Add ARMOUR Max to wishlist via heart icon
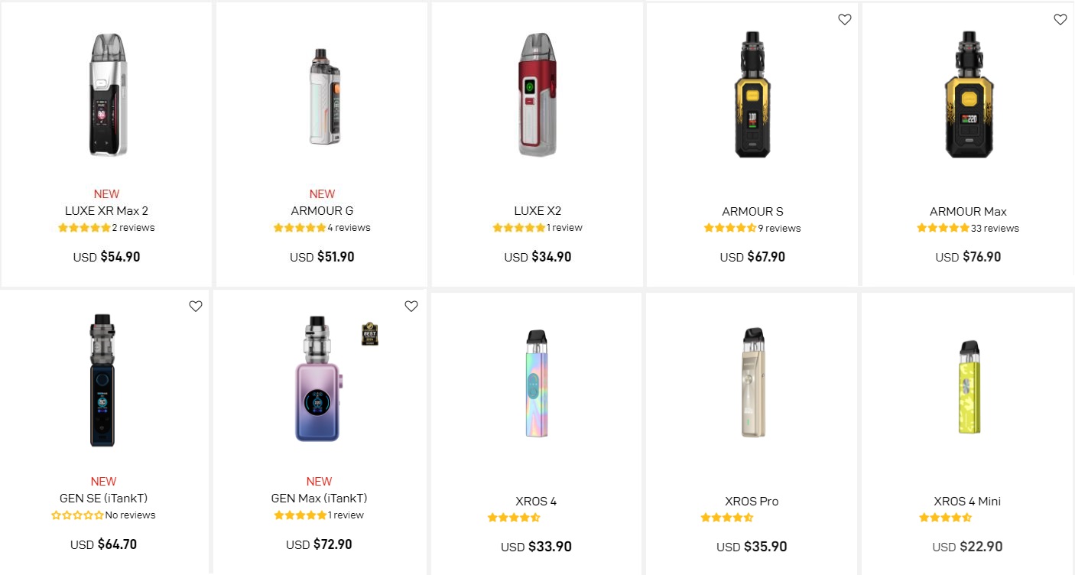 point(1060,20)
